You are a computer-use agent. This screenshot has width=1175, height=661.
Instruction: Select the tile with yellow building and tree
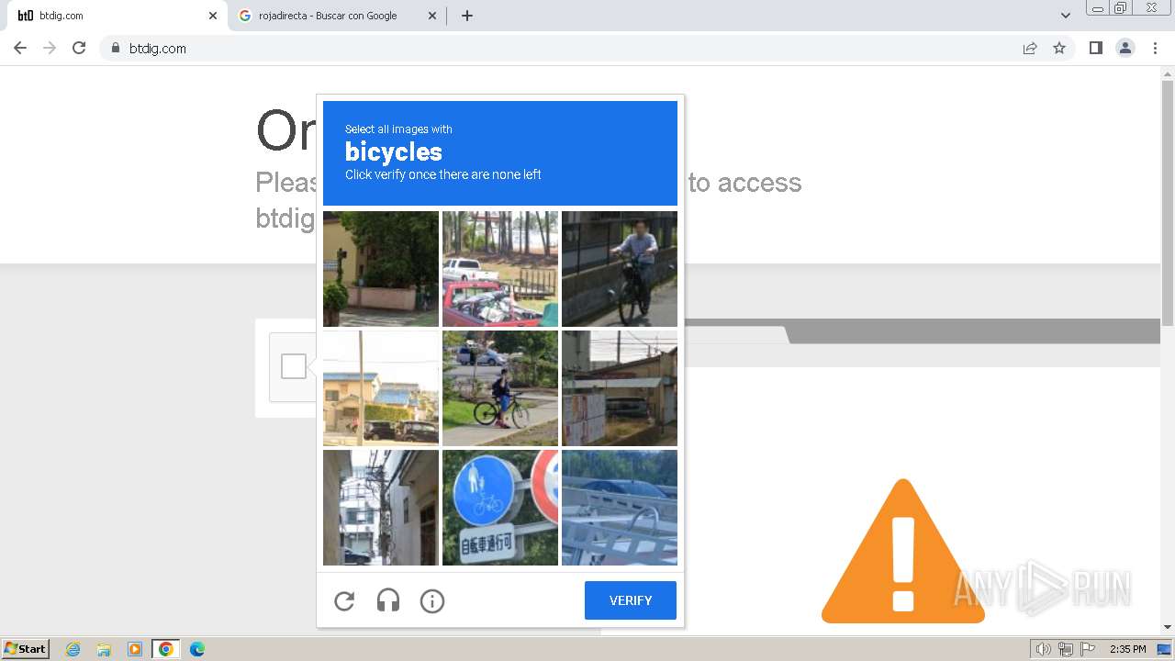click(x=381, y=269)
